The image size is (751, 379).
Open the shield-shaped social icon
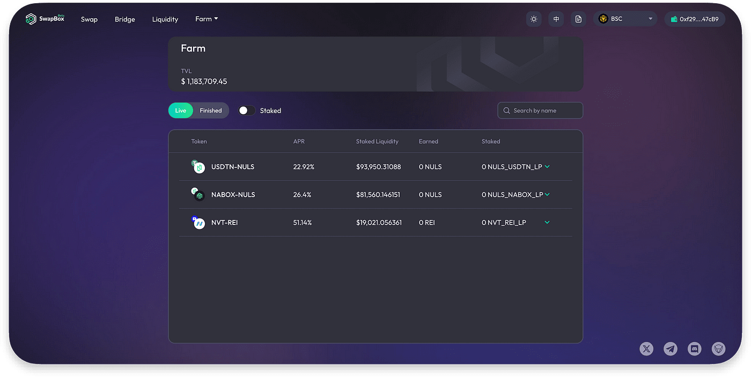click(x=718, y=349)
